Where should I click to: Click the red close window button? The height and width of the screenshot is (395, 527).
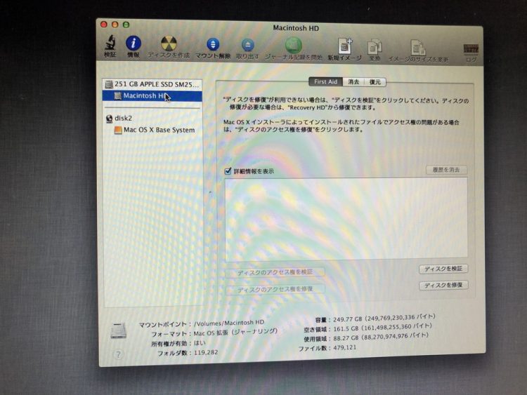(x=104, y=24)
